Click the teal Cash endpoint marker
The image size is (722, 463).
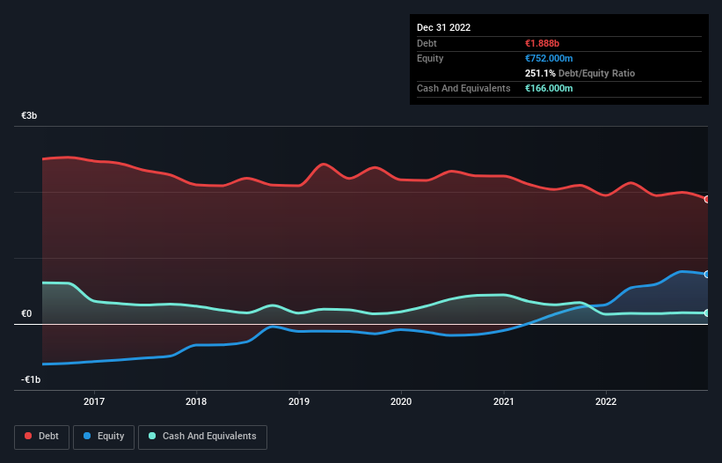pyautogui.click(x=707, y=312)
